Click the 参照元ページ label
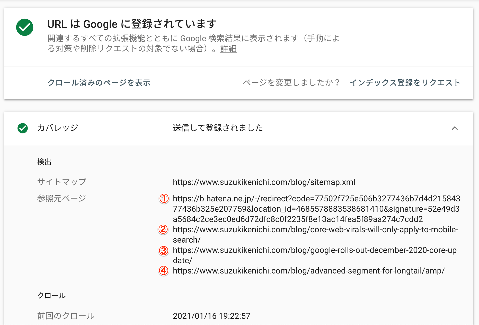This screenshot has width=479, height=325. (62, 198)
